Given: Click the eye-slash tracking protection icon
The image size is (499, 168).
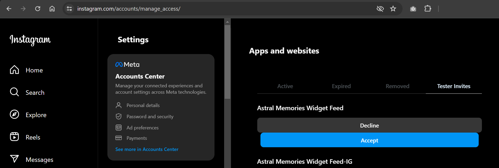Looking at the screenshot, I should 380,9.
